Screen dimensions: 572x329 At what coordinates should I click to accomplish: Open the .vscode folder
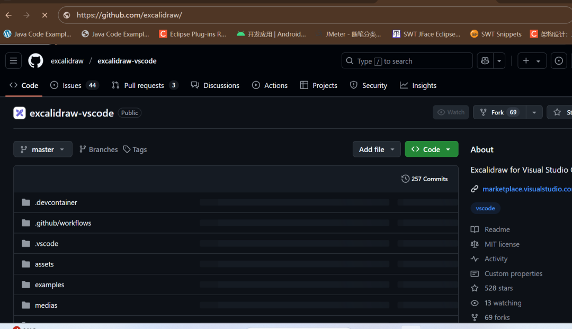[x=47, y=243]
